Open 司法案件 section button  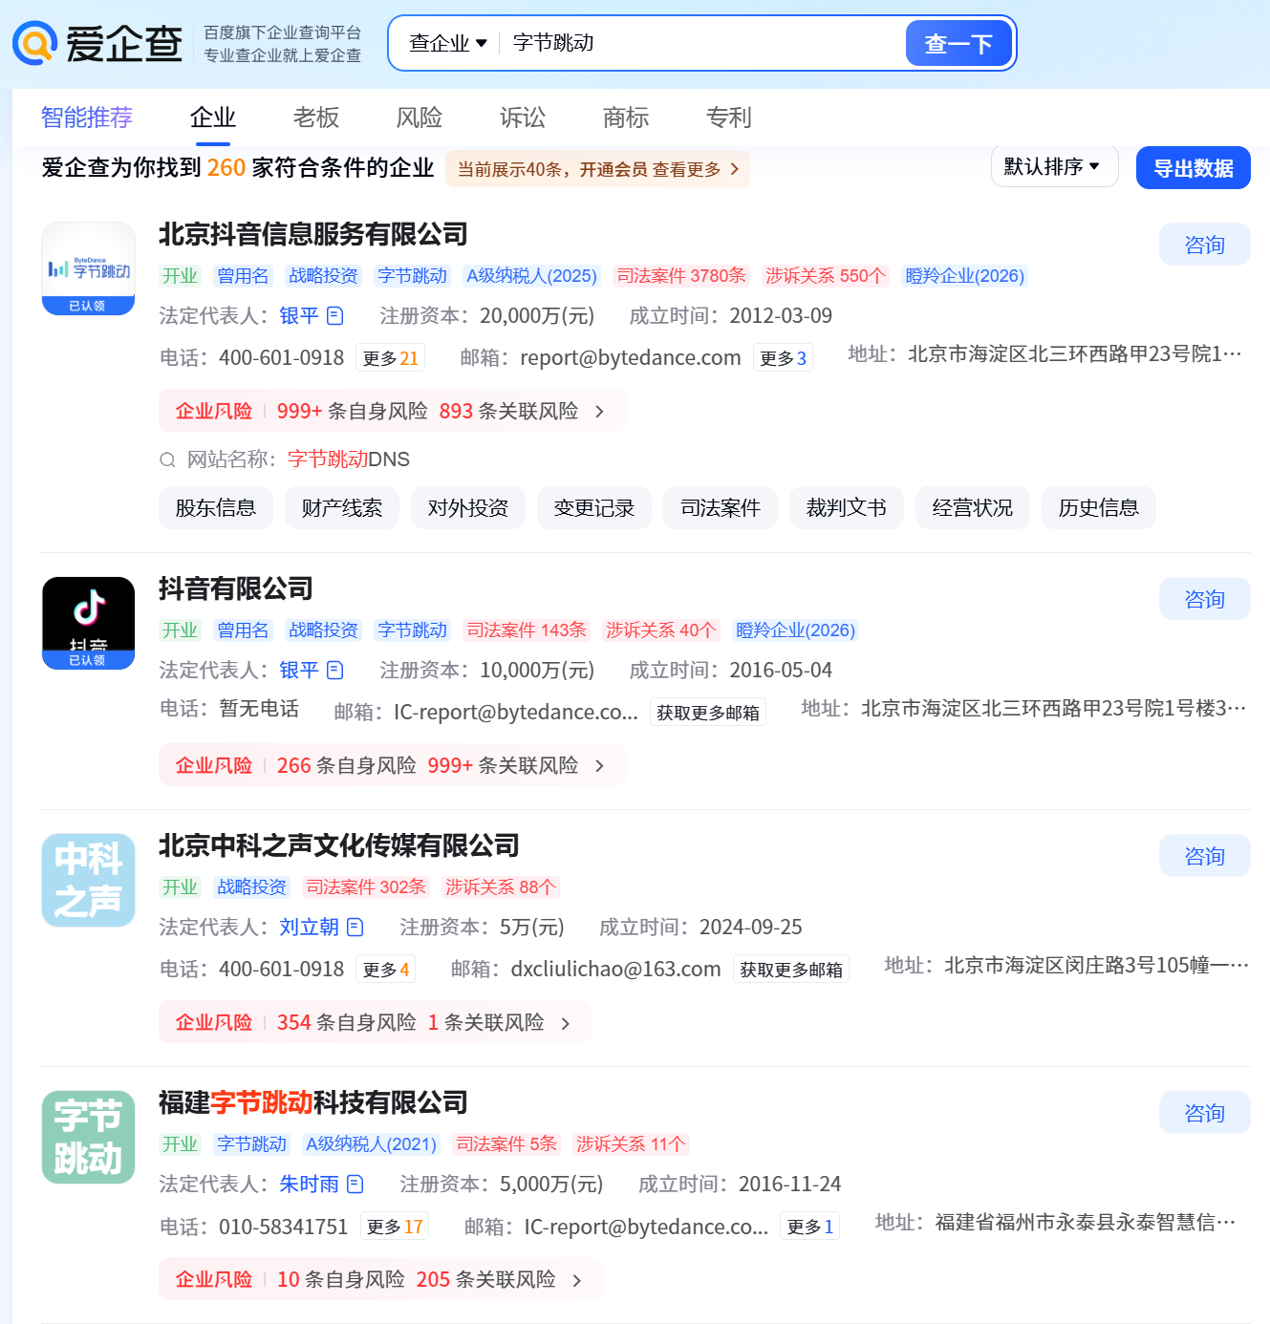click(721, 507)
